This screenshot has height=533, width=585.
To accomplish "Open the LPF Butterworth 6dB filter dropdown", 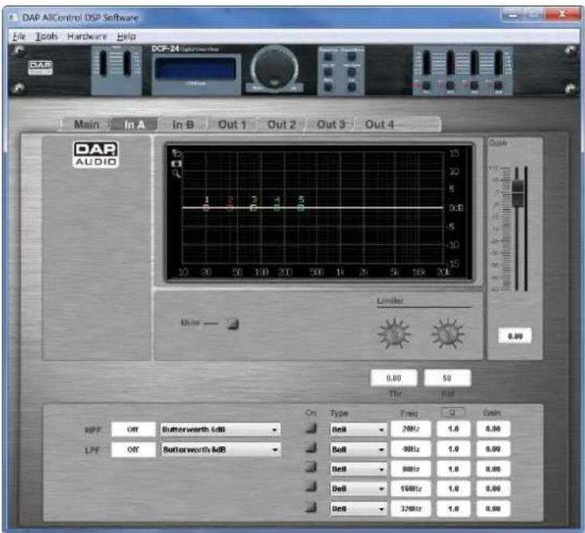I will click(x=221, y=449).
